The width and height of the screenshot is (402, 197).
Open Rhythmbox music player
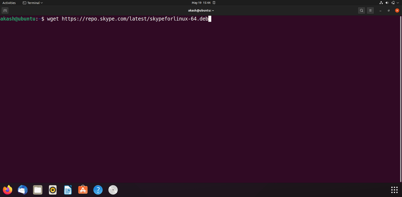[53, 190]
